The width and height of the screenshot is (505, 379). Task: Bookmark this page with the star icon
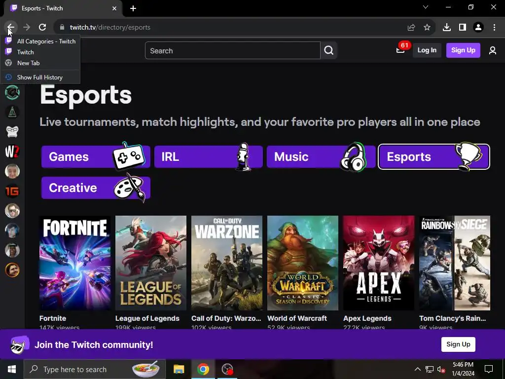(x=427, y=28)
